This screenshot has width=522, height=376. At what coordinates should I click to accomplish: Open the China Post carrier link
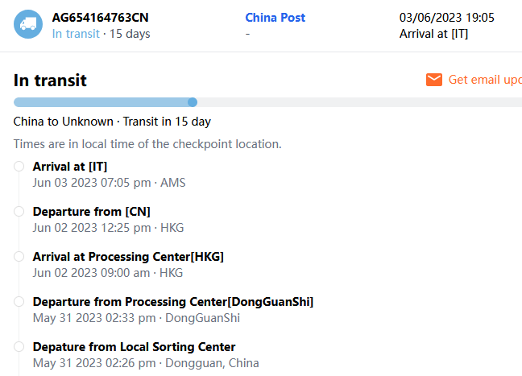(275, 18)
